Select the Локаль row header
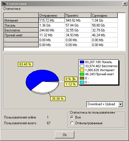 (x=21, y=25)
